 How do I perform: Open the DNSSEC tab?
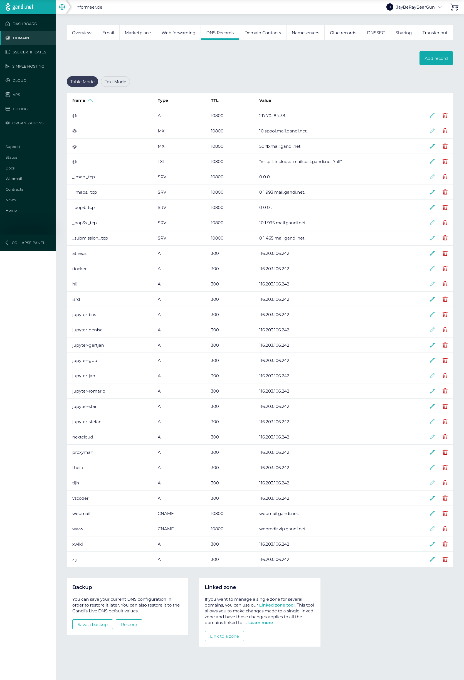coord(376,33)
